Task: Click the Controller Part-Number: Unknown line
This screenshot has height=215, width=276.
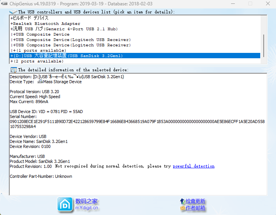Action: pos(41,176)
